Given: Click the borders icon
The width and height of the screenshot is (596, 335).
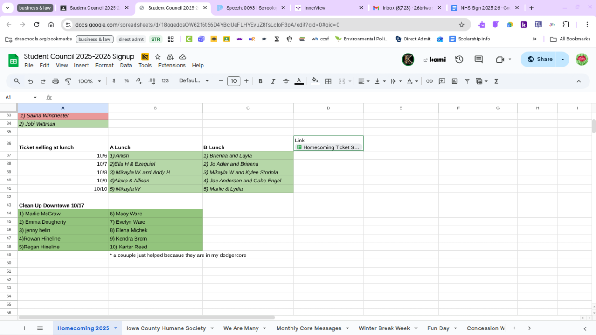Looking at the screenshot, I should click(x=328, y=81).
